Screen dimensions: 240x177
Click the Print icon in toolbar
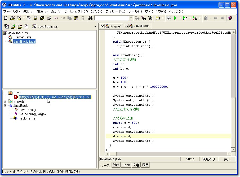tap(49, 18)
